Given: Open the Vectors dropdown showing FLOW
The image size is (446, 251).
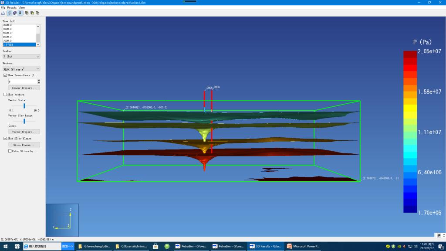Looking at the screenshot, I should coord(21,69).
